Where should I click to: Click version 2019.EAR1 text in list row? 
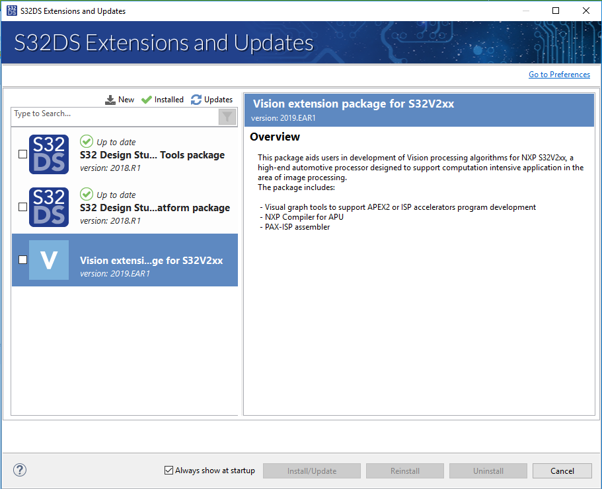115,273
